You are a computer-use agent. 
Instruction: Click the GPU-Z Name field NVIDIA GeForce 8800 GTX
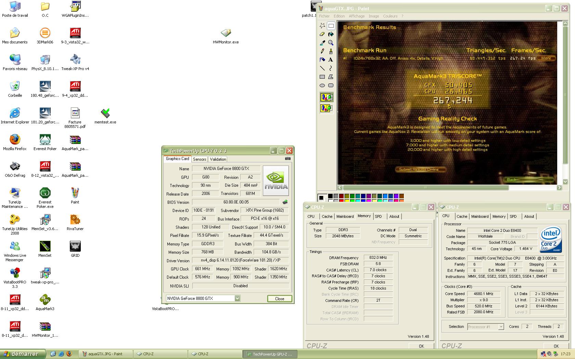point(226,169)
